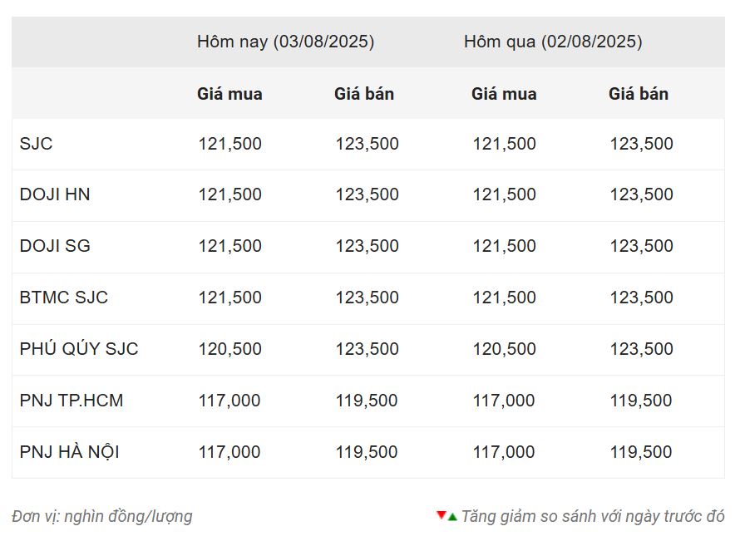Screen dimensions: 740x541
Task: Select the PNJ TP.HCM row label
Action: coord(72,401)
